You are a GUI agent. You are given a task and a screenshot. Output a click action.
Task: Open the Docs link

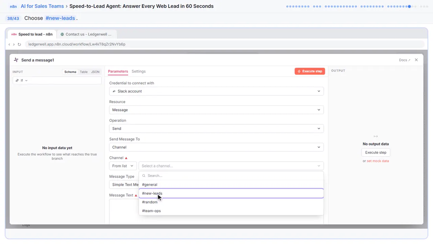[405, 60]
